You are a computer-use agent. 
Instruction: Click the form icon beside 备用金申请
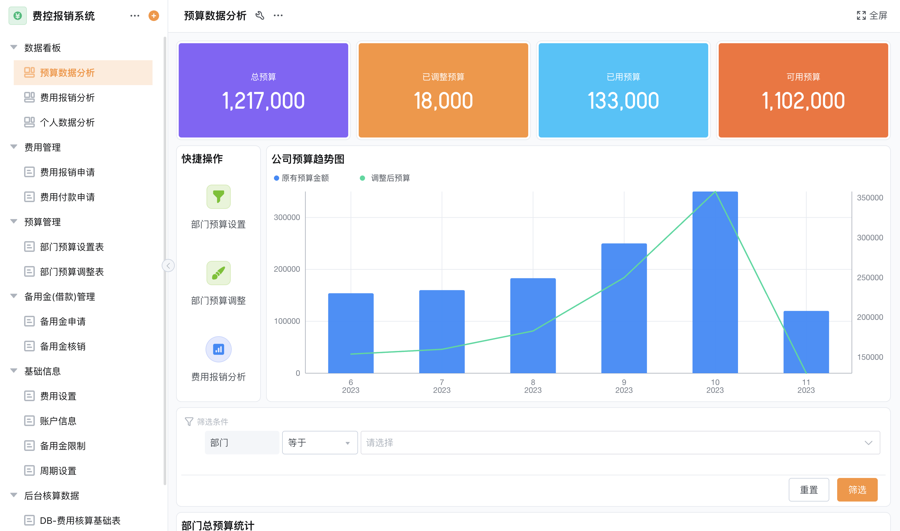click(x=29, y=321)
